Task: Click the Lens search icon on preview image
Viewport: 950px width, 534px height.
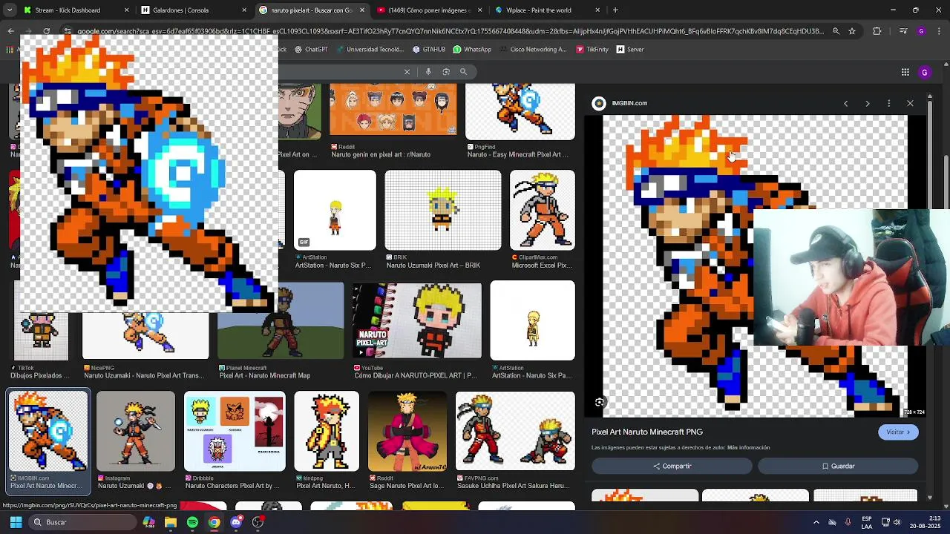Action: click(x=600, y=402)
